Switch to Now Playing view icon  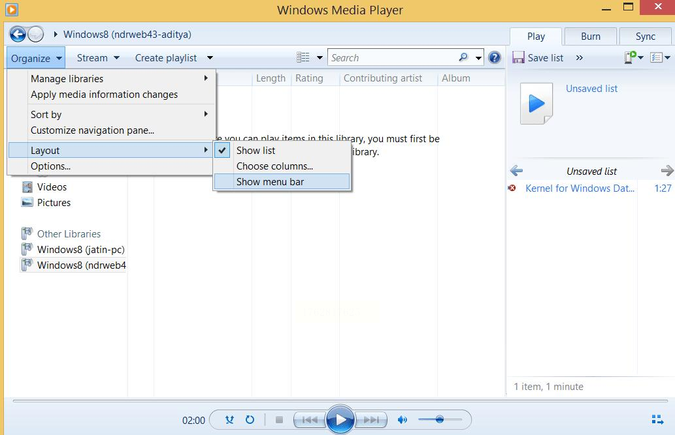coord(658,419)
